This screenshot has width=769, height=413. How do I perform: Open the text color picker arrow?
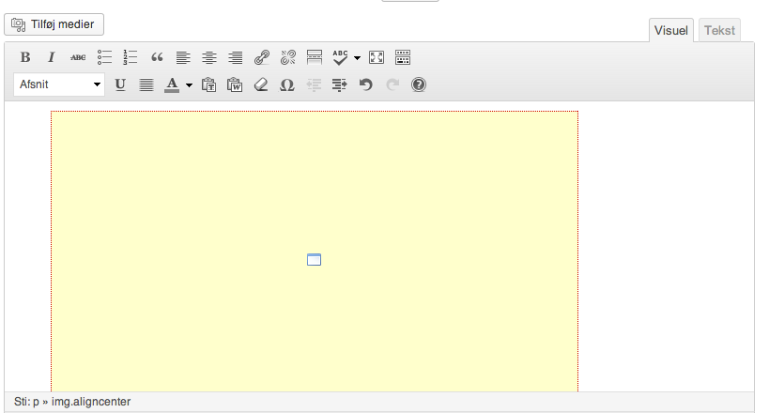pos(189,85)
